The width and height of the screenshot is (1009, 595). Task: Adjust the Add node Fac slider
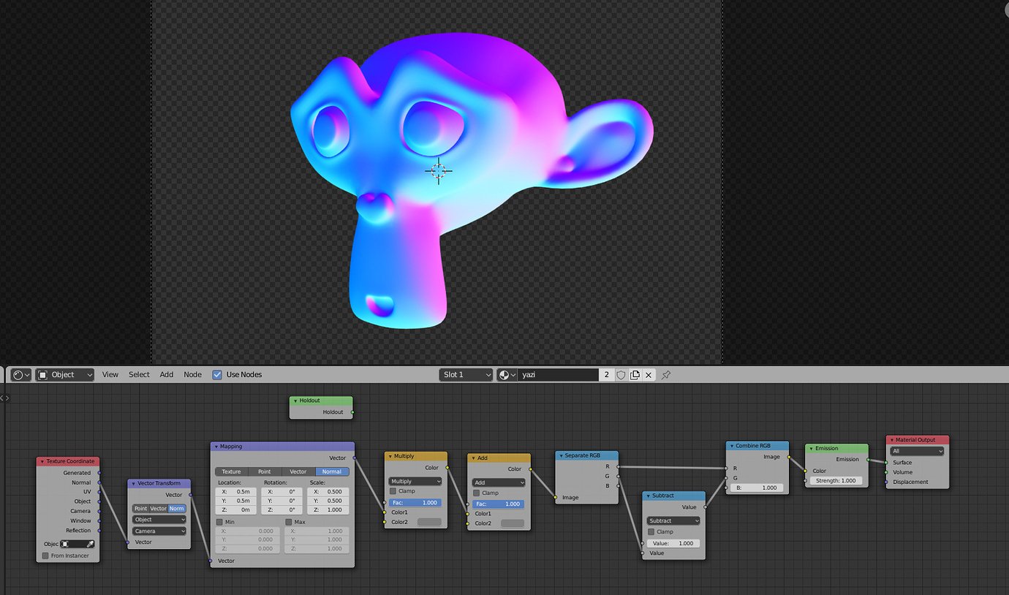pyautogui.click(x=499, y=504)
